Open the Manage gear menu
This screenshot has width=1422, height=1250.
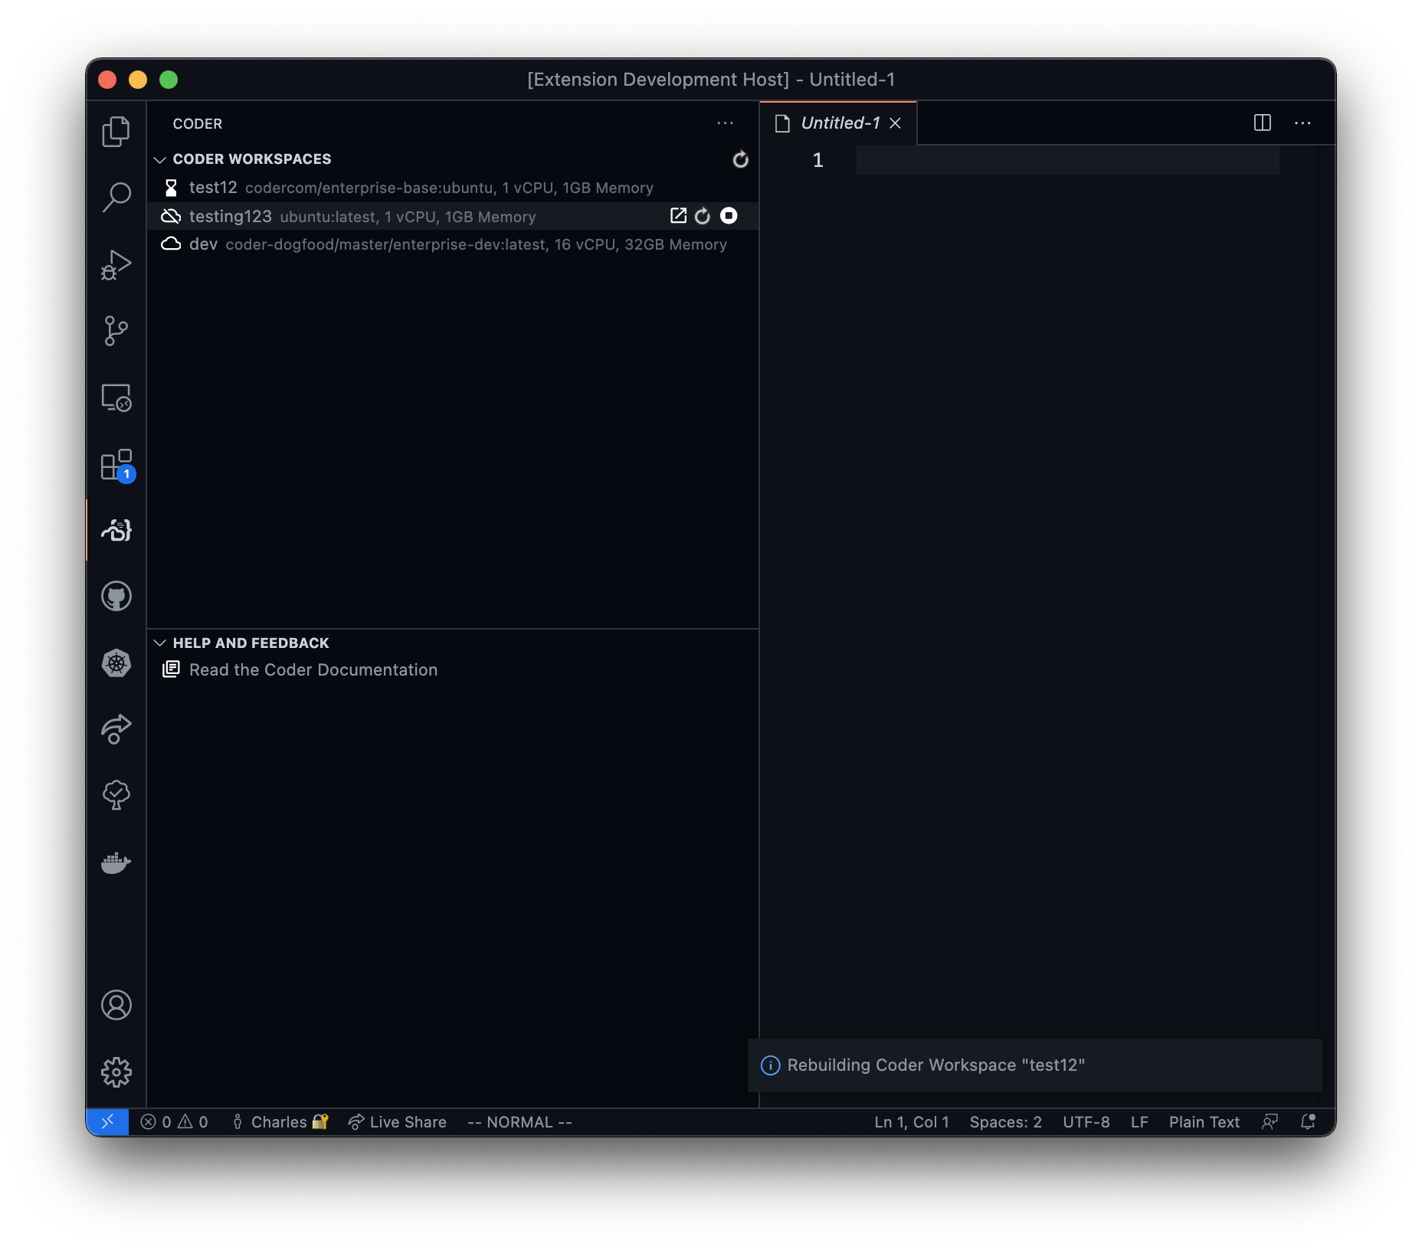[x=116, y=1072]
